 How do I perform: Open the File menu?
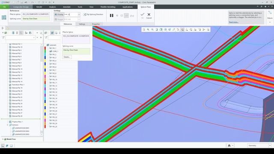coord(4,7)
